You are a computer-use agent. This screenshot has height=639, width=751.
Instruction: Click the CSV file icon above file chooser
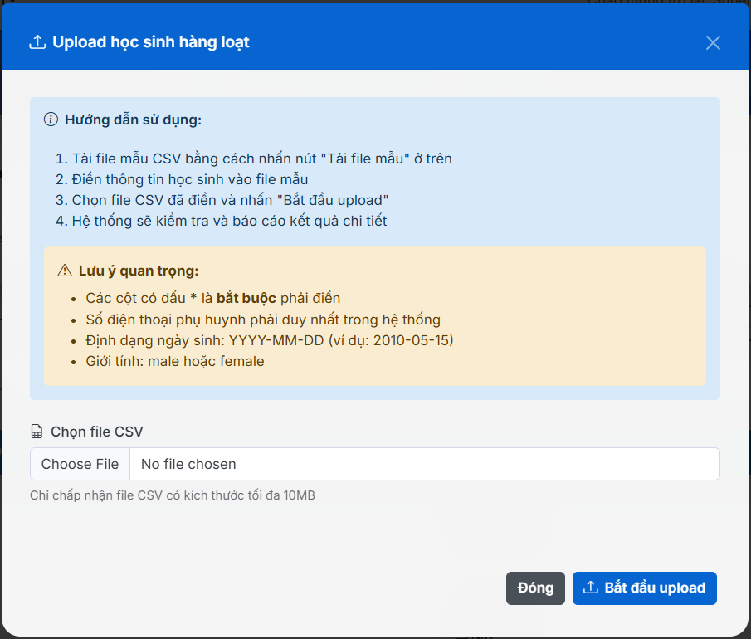pyautogui.click(x=37, y=432)
